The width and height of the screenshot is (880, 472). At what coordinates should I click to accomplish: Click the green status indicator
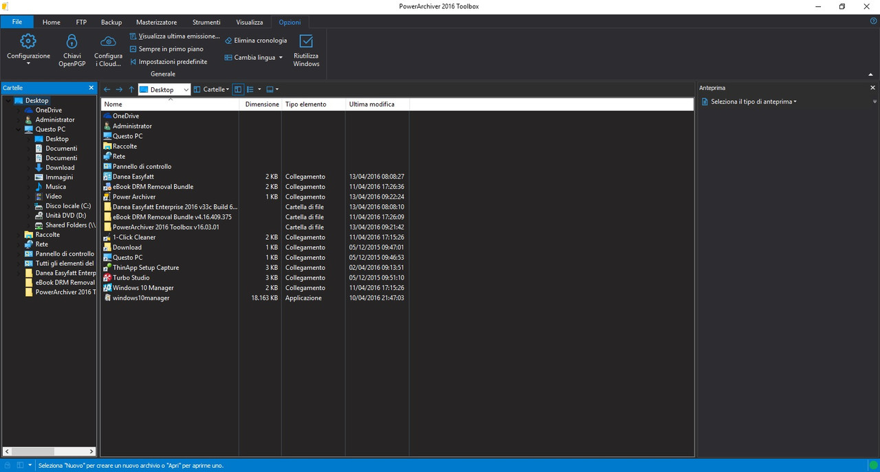point(872,465)
